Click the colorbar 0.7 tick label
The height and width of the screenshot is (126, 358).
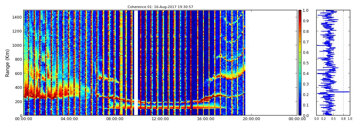click(305, 42)
